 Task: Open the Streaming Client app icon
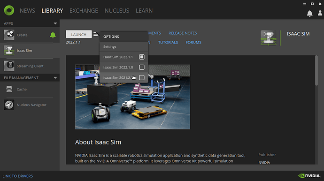[9, 66]
